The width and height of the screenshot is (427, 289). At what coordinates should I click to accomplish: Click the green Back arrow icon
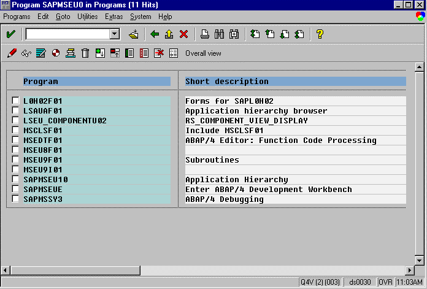(x=155, y=34)
